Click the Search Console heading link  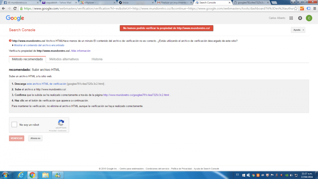pos(22,30)
